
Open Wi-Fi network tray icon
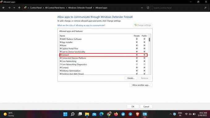(x=186, y=114)
